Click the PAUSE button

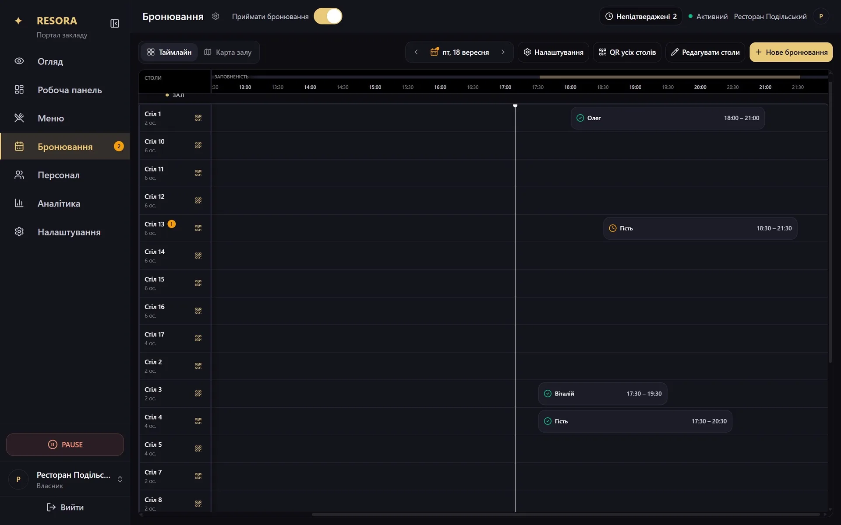pyautogui.click(x=65, y=444)
